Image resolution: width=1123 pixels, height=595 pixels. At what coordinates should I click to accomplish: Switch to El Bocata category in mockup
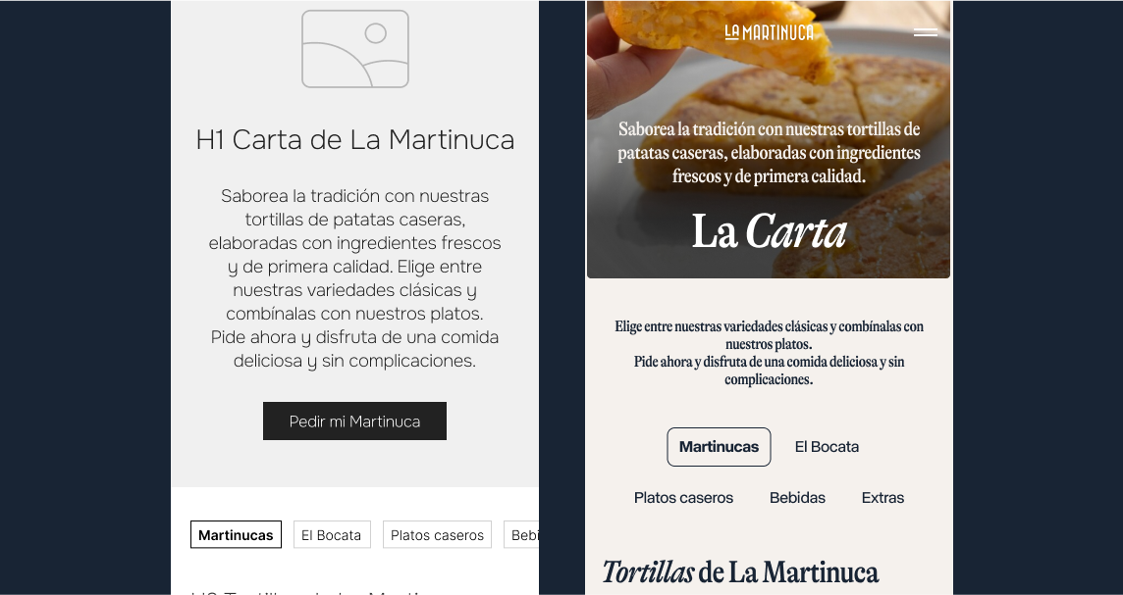pyautogui.click(x=827, y=447)
